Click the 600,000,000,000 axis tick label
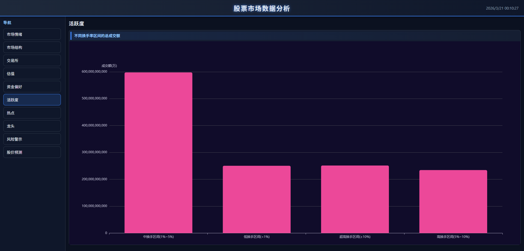This screenshot has width=524, height=251. pyautogui.click(x=94, y=72)
